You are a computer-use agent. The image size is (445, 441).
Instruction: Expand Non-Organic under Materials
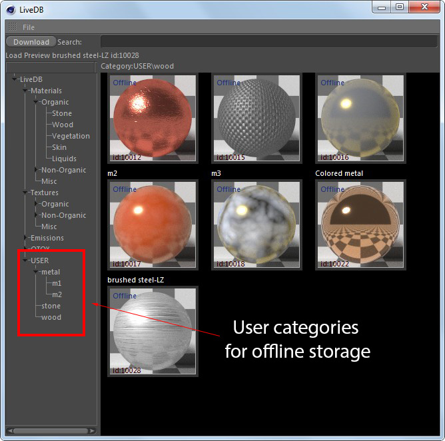(36, 170)
